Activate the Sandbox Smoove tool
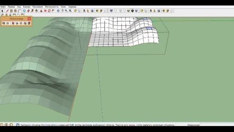 [x=13, y=23]
